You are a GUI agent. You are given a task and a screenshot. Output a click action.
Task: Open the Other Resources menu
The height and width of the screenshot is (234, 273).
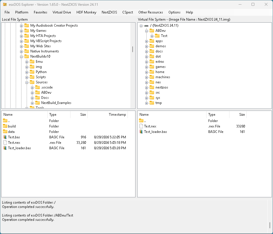point(150,12)
